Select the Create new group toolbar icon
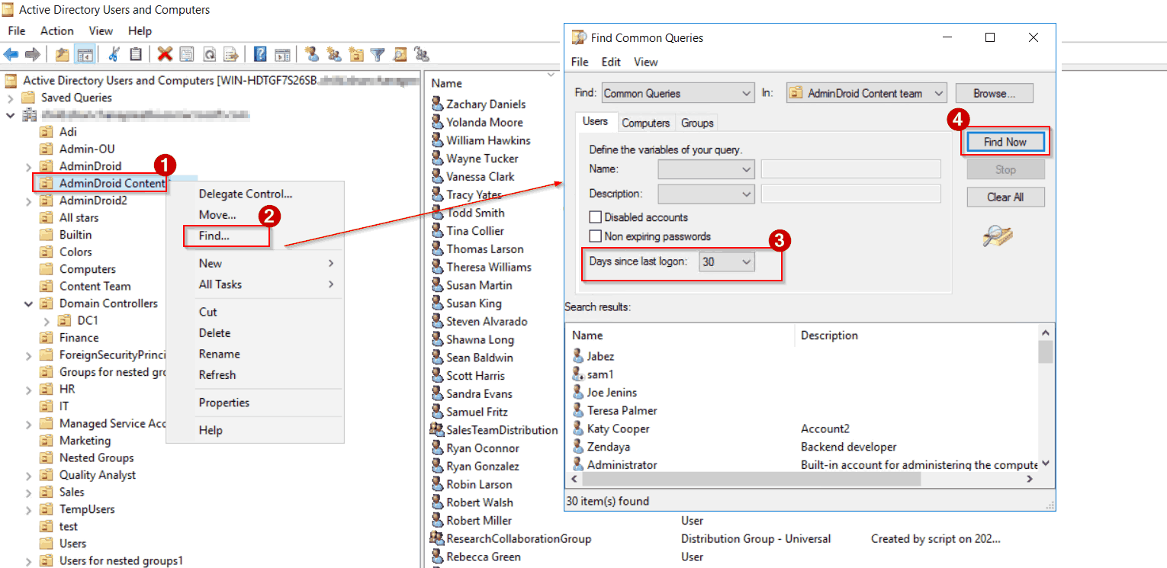1167x568 pixels. pos(335,53)
